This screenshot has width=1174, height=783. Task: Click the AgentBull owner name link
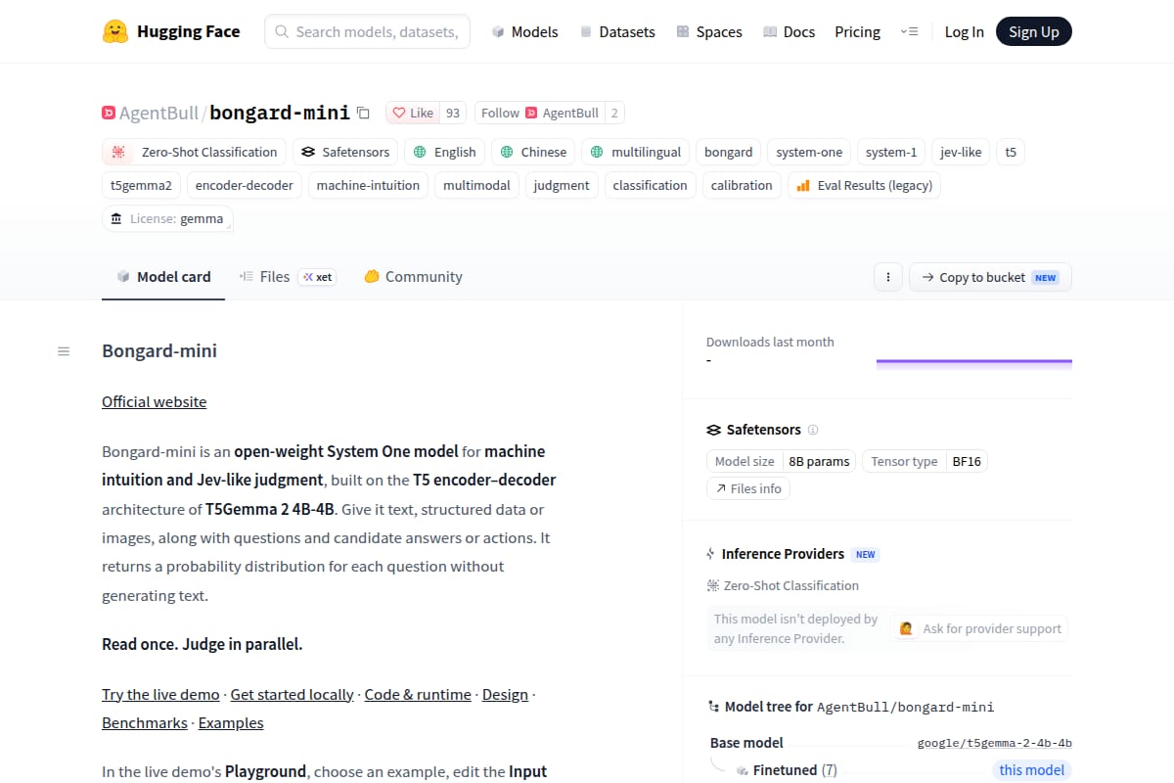tap(158, 113)
